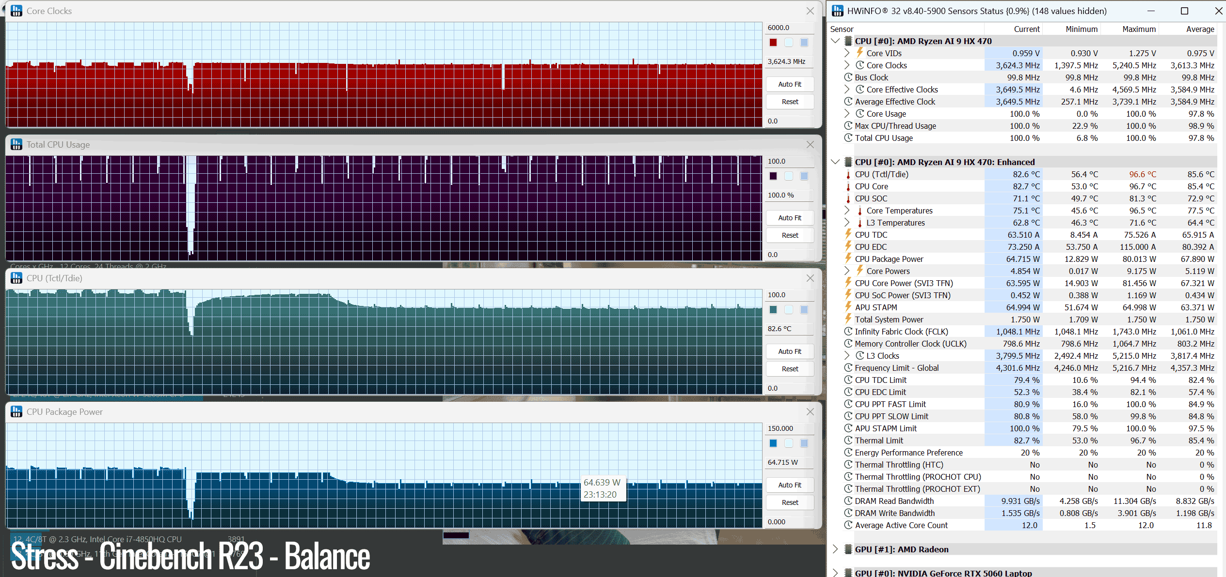This screenshot has height=577, width=1226.
Task: Click Reset in the Core Clocks graph
Action: 790,102
